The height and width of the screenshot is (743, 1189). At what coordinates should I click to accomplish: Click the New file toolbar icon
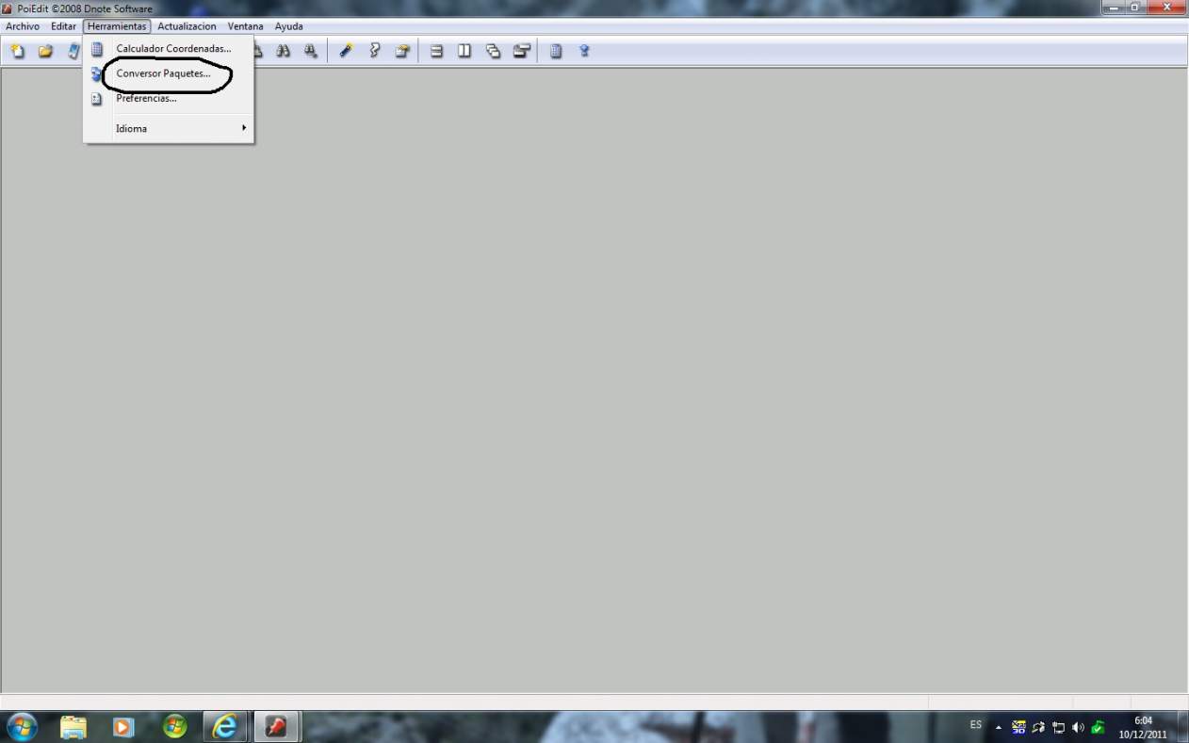tap(17, 51)
